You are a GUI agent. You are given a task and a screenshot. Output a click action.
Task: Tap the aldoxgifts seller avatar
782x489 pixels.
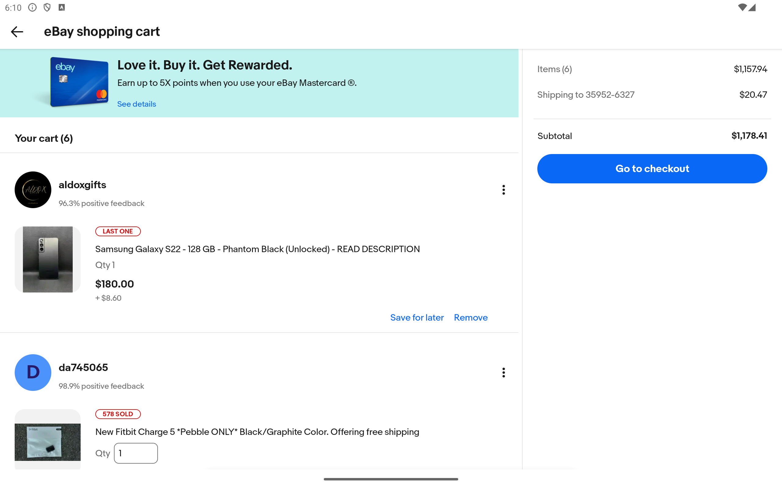(x=33, y=190)
